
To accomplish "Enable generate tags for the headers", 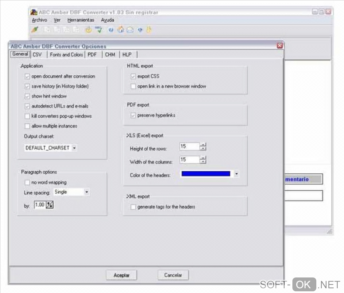I will coord(133,207).
